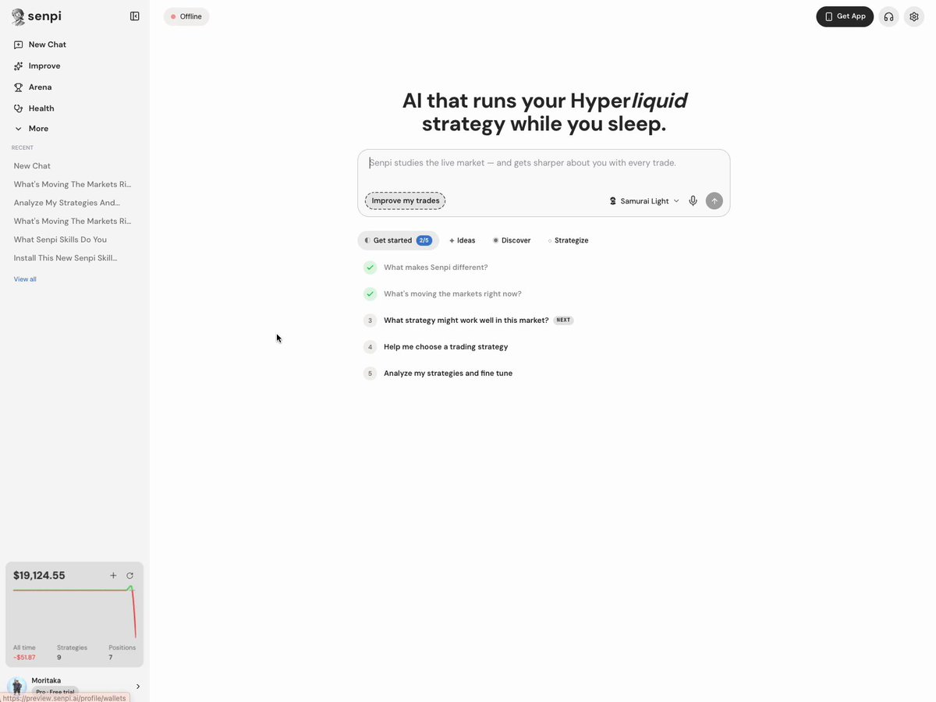
Task: Click the Arena trophy icon
Action: pyautogui.click(x=19, y=87)
